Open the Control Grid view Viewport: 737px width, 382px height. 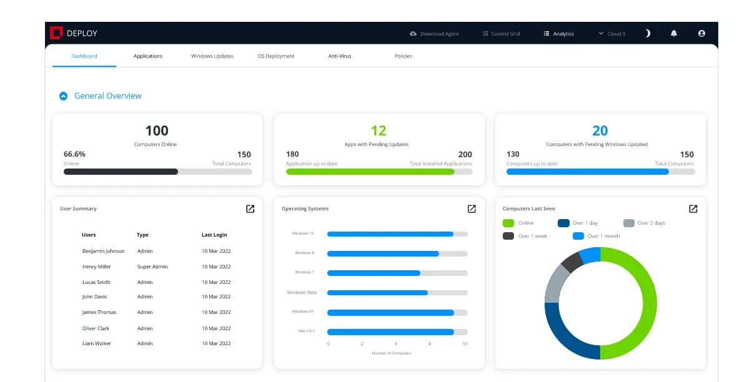click(x=501, y=34)
